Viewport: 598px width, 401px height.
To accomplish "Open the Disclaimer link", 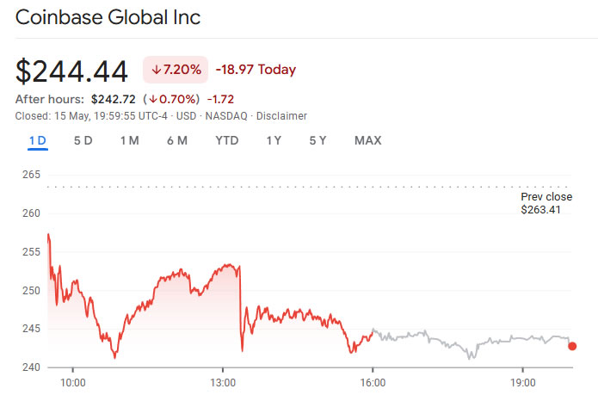I will pyautogui.click(x=282, y=116).
